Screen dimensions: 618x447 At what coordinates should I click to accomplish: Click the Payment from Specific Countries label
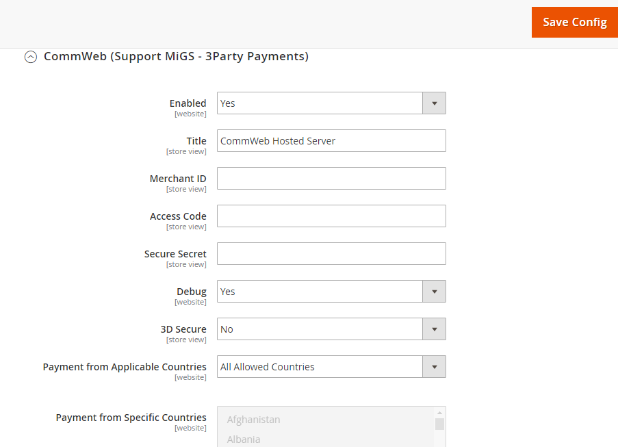tap(131, 418)
